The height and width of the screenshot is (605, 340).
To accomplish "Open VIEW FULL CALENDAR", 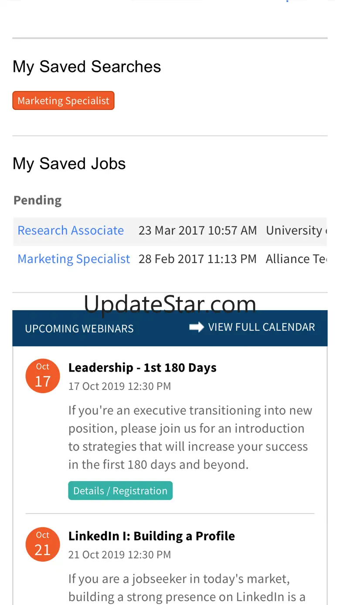I will (262, 327).
